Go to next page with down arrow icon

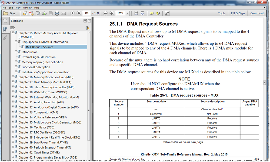tap(79, 13)
